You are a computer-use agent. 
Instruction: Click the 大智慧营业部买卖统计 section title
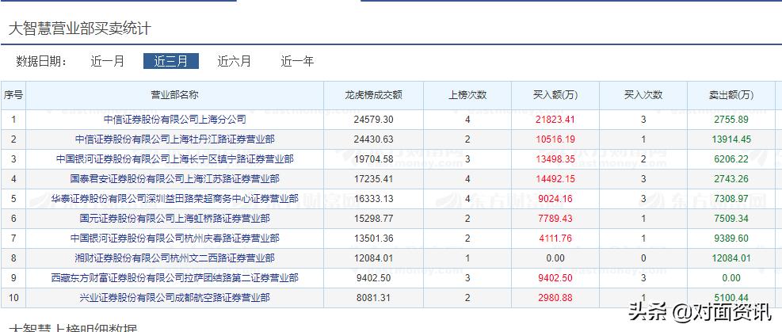tap(79, 29)
